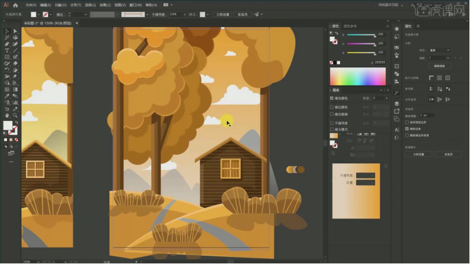Viewport: 470px width, 264px height.
Task: Click the 编辑画板 button
Action: click(x=439, y=65)
